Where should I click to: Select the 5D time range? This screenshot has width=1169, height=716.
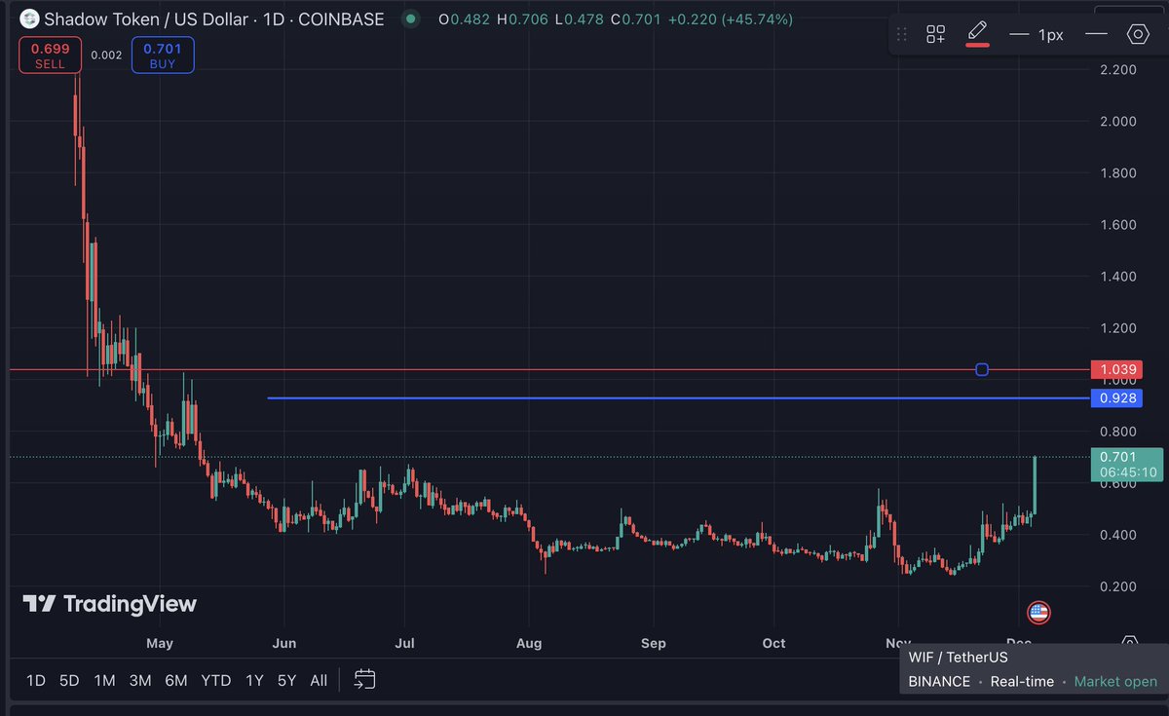pyautogui.click(x=69, y=681)
